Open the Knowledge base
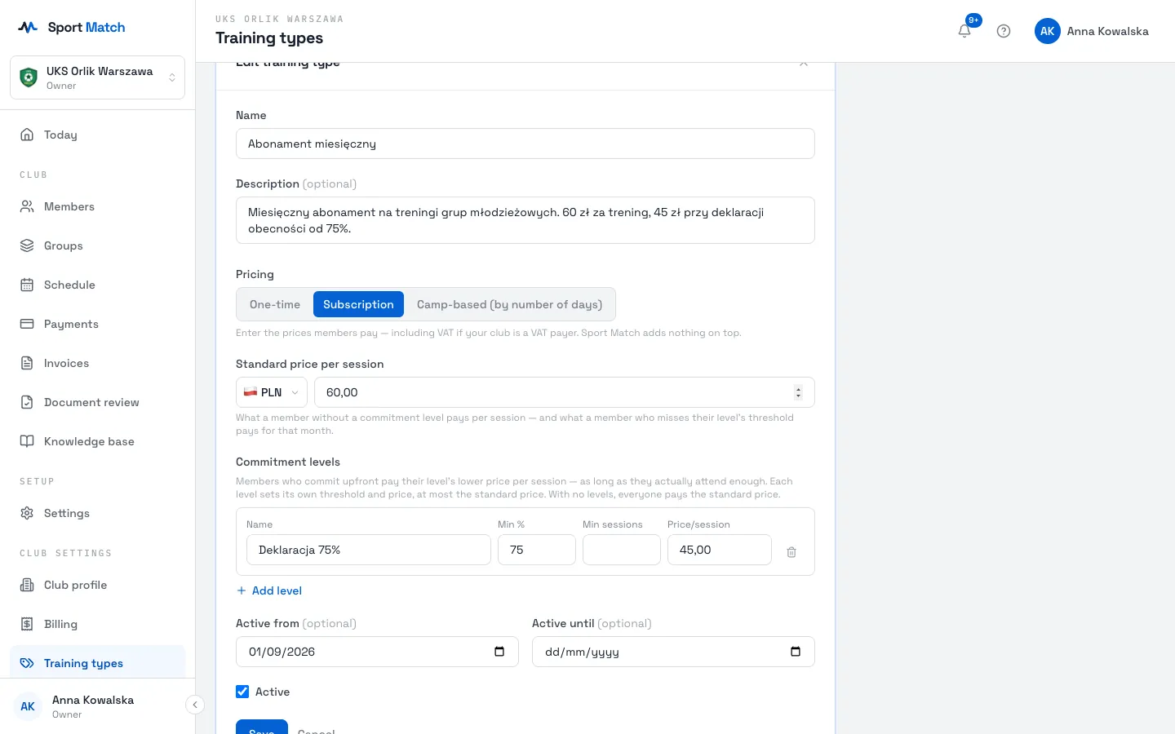Viewport: 1175px width, 734px height. click(98, 441)
